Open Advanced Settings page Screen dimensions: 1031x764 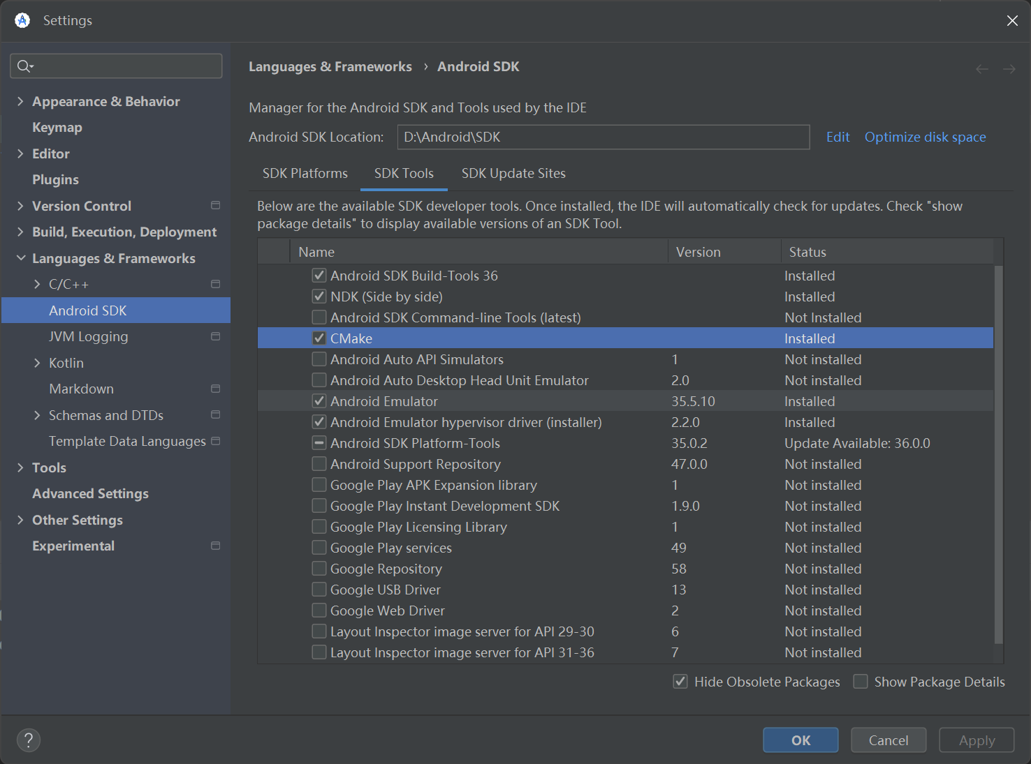[x=90, y=494]
